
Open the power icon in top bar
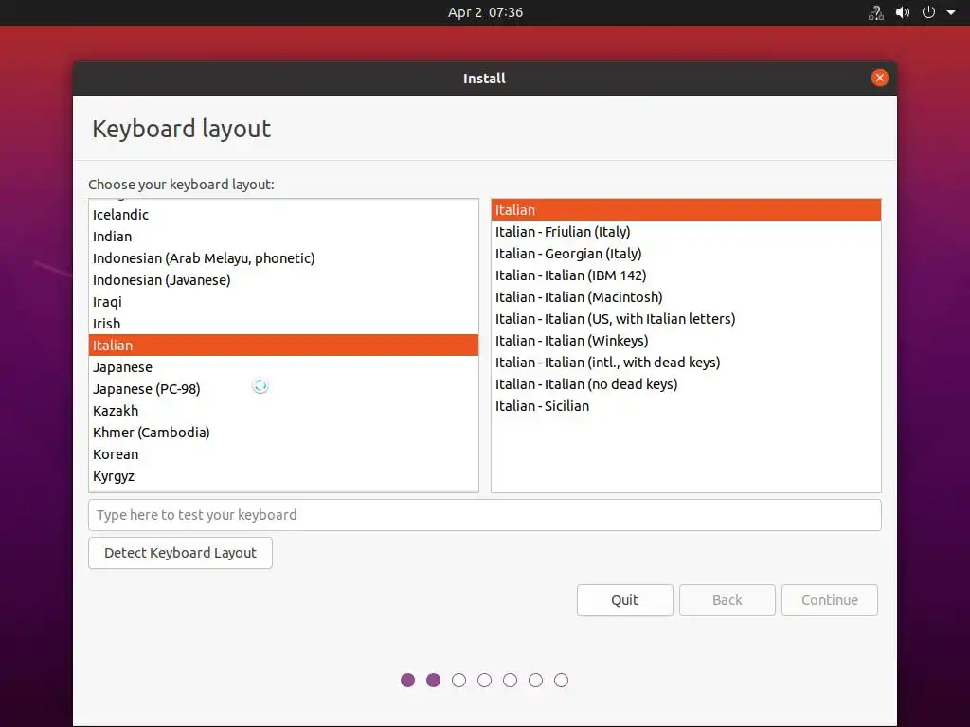[928, 12]
